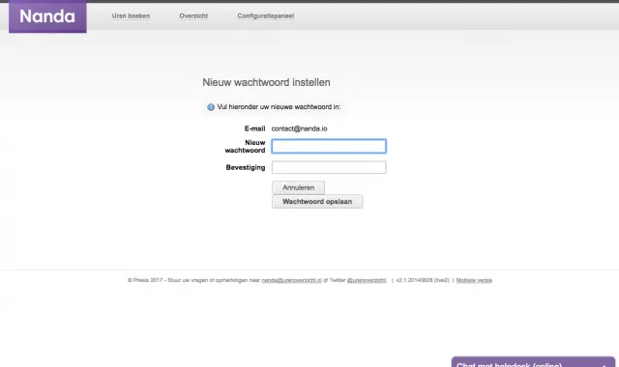The width and height of the screenshot is (619, 367).
Task: Expand the Chat met helpdesk panel
Action: point(533,362)
